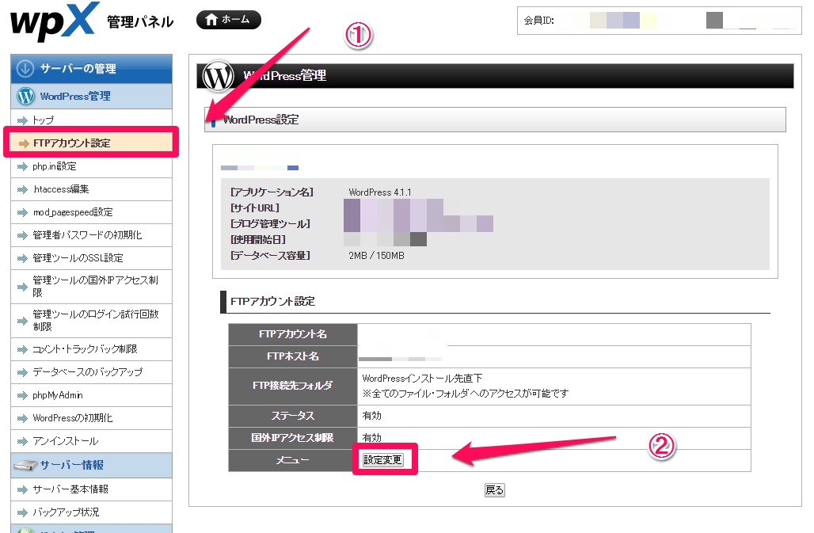The width and height of the screenshot is (814, 533).
Task: Click the wpX logo
Action: pos(54,21)
